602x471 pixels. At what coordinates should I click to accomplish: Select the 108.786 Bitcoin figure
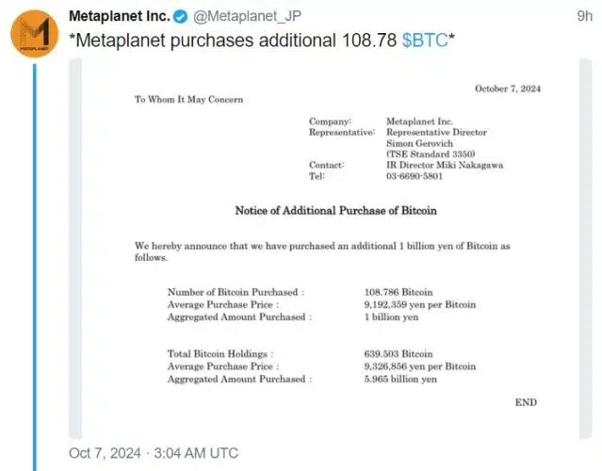coord(399,292)
